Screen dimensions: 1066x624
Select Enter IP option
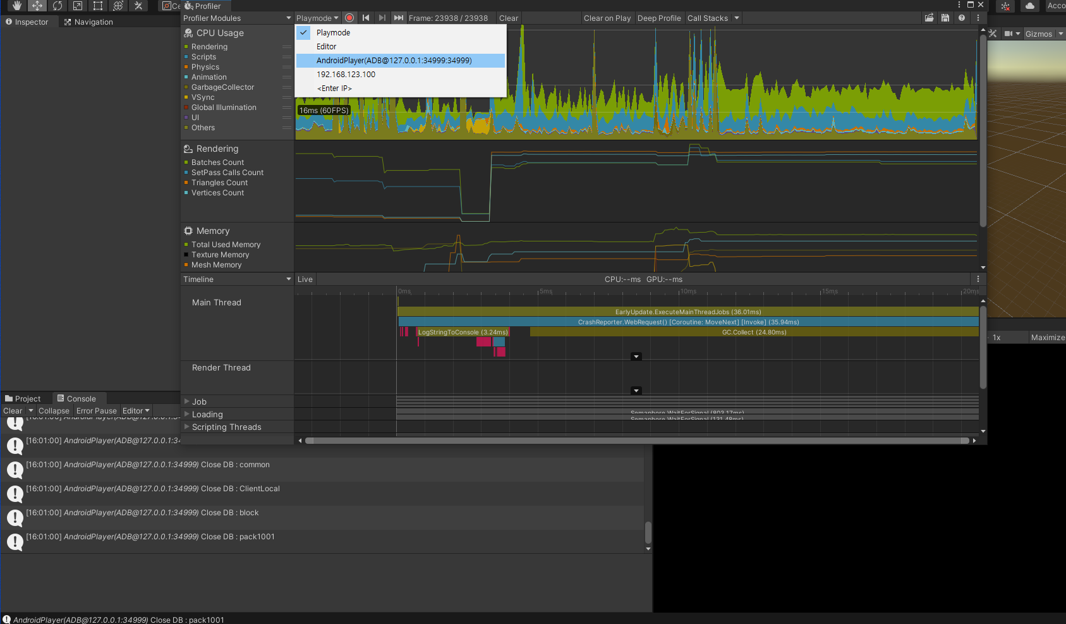point(401,88)
